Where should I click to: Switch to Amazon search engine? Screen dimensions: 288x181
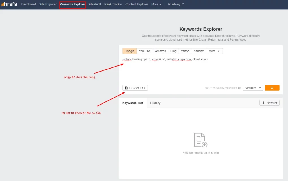point(160,51)
